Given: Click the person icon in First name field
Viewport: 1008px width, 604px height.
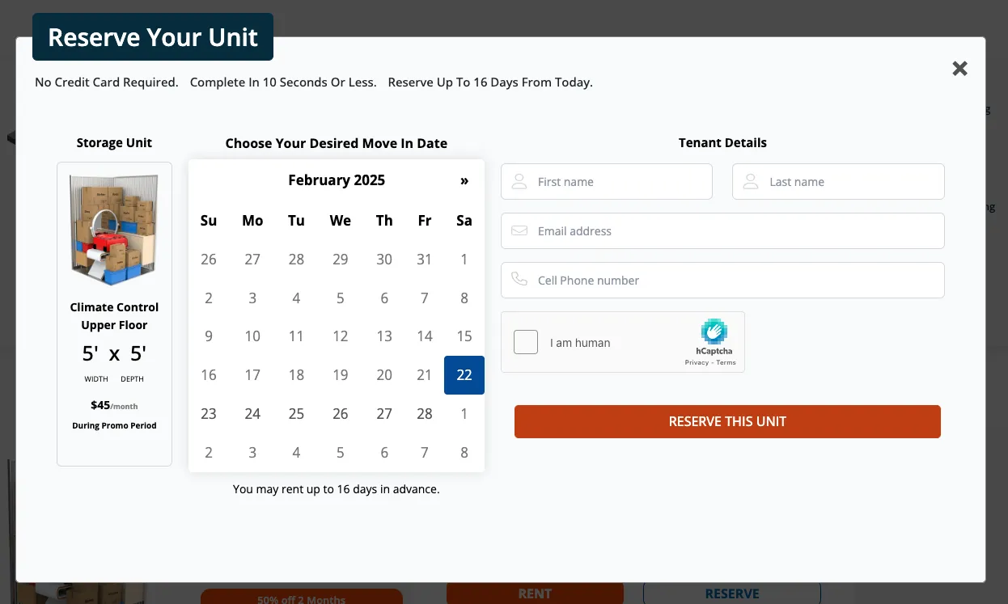Looking at the screenshot, I should click(520, 181).
